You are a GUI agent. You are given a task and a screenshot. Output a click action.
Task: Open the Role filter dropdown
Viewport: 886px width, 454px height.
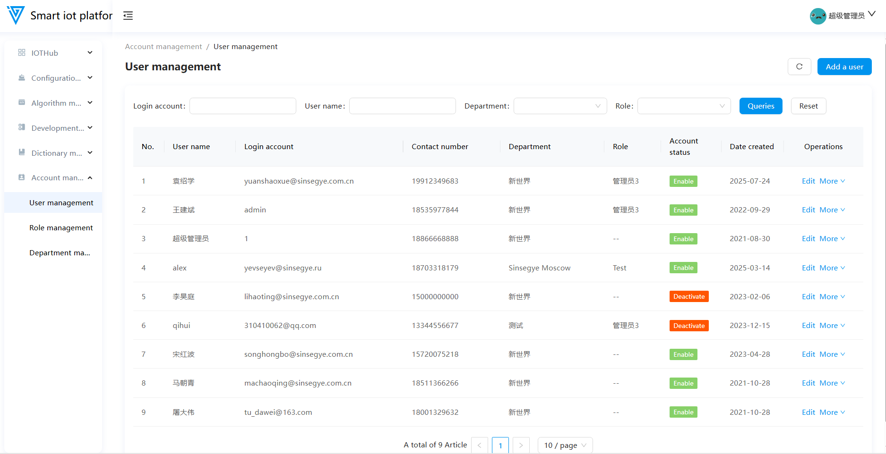click(684, 106)
